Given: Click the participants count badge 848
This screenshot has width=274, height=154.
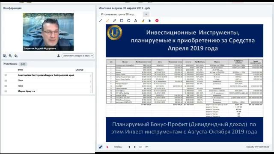Looking at the screenshot, I should point(23,64).
